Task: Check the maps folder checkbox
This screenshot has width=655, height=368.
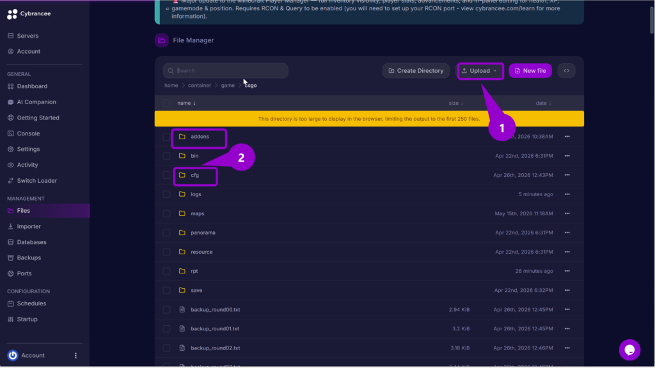Action: 167,213
